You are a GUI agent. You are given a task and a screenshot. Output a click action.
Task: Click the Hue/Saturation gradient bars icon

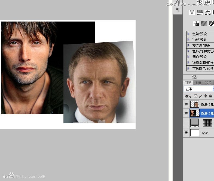[200, 13]
